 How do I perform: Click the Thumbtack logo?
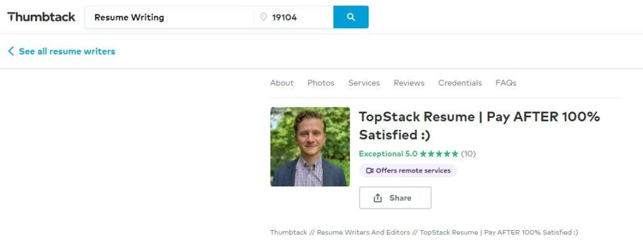click(x=41, y=17)
